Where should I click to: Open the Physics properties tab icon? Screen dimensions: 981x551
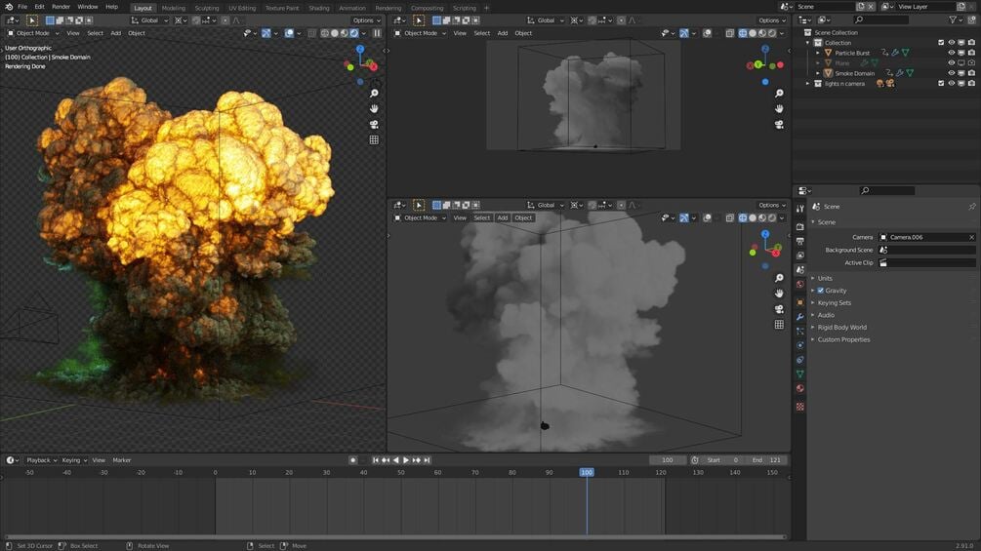[x=800, y=345]
